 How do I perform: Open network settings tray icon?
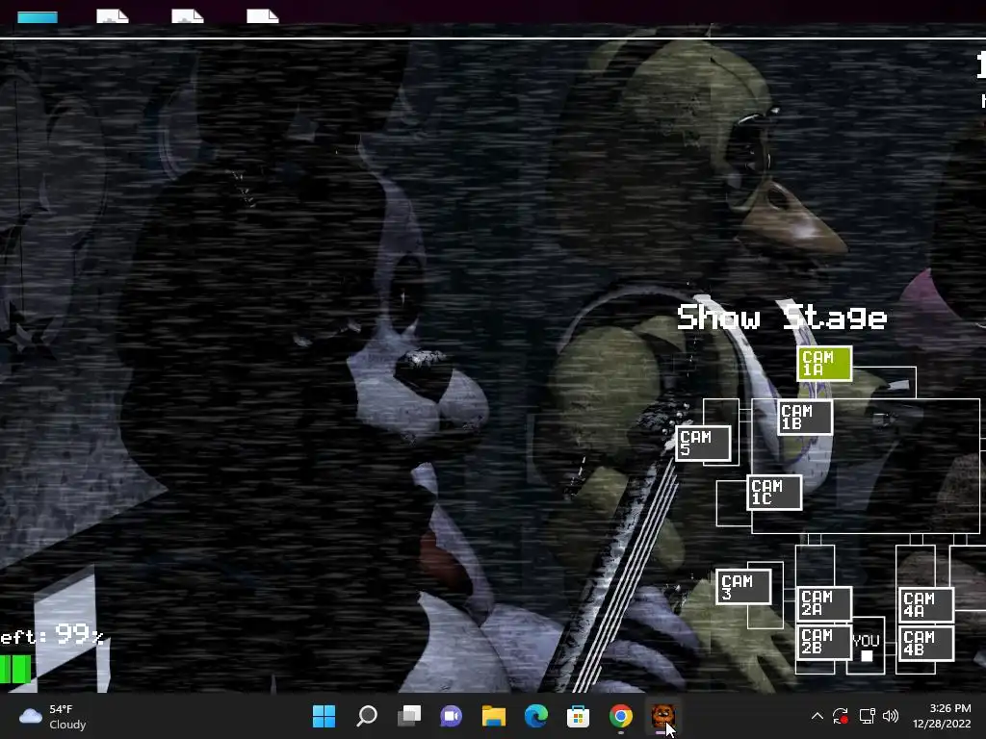click(x=868, y=716)
